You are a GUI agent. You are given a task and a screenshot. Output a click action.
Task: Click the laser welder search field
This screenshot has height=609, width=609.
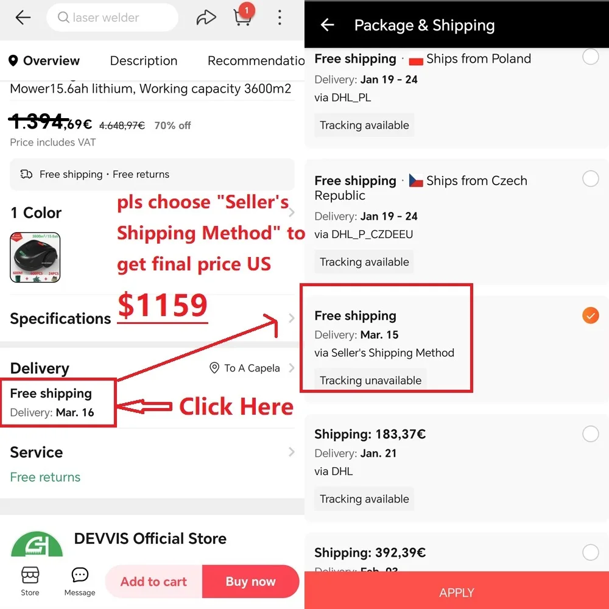pos(112,18)
